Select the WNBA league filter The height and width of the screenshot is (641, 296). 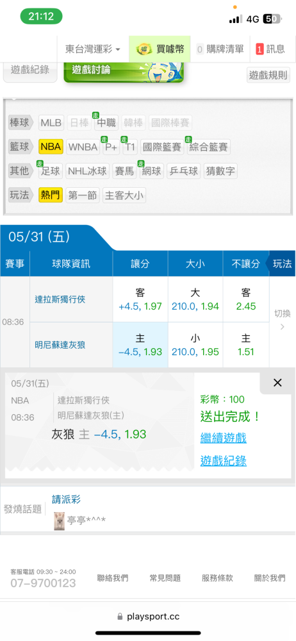(83, 147)
